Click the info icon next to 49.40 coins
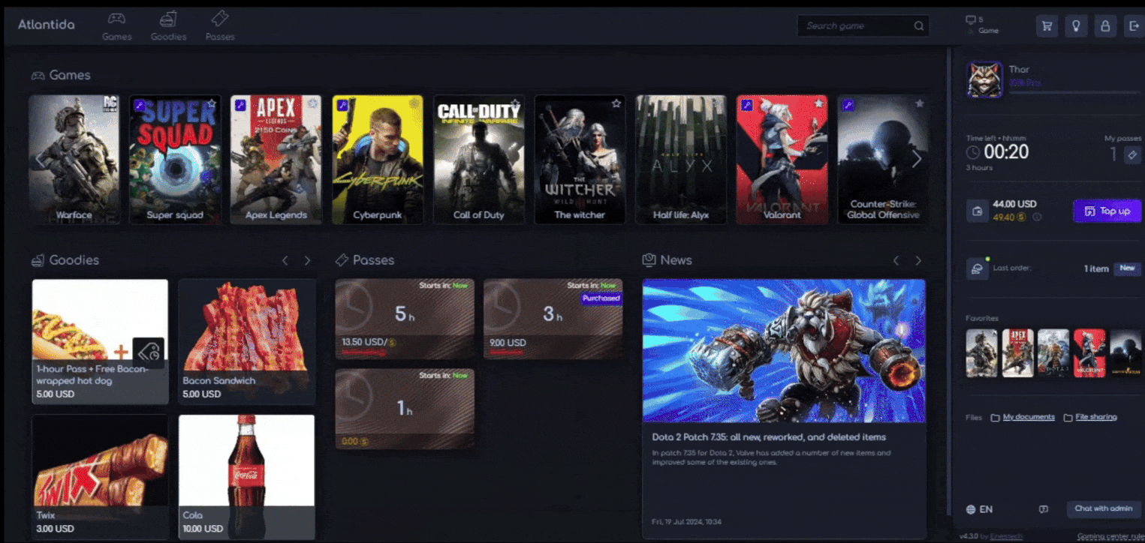This screenshot has height=543, width=1145. [1037, 217]
